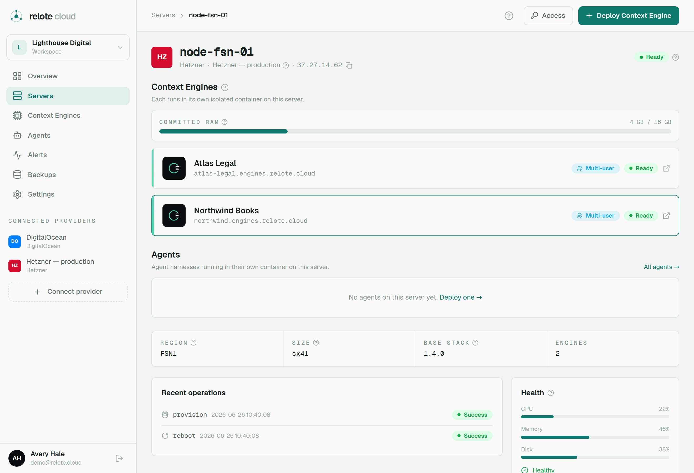
Task: Select DigitalOcean connected provider
Action: [x=68, y=241]
